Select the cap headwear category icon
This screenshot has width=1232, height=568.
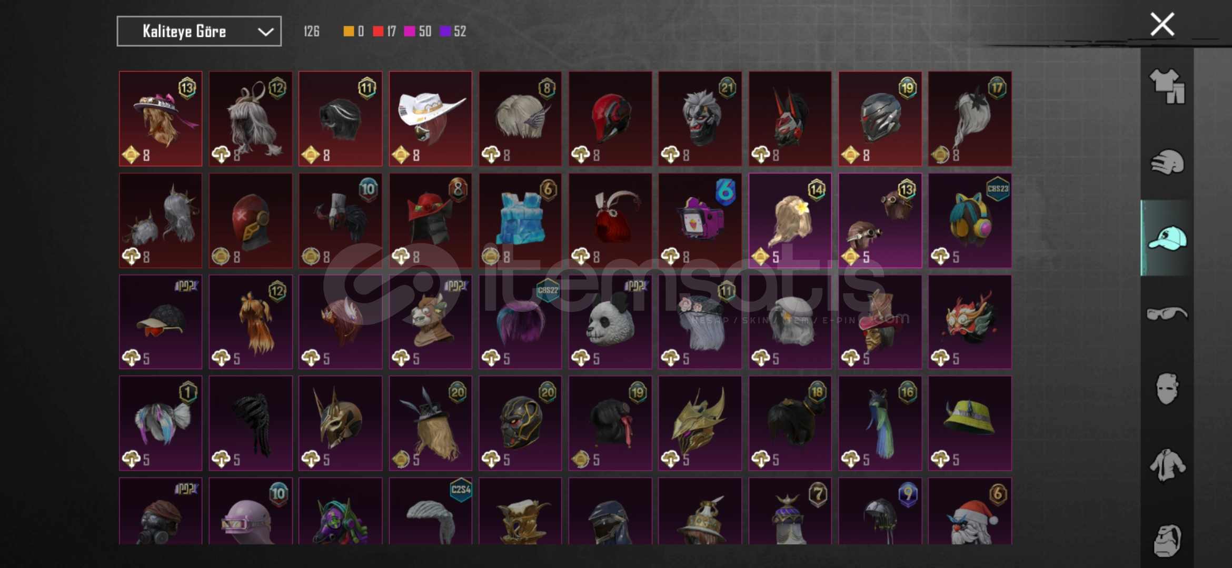click(1167, 238)
